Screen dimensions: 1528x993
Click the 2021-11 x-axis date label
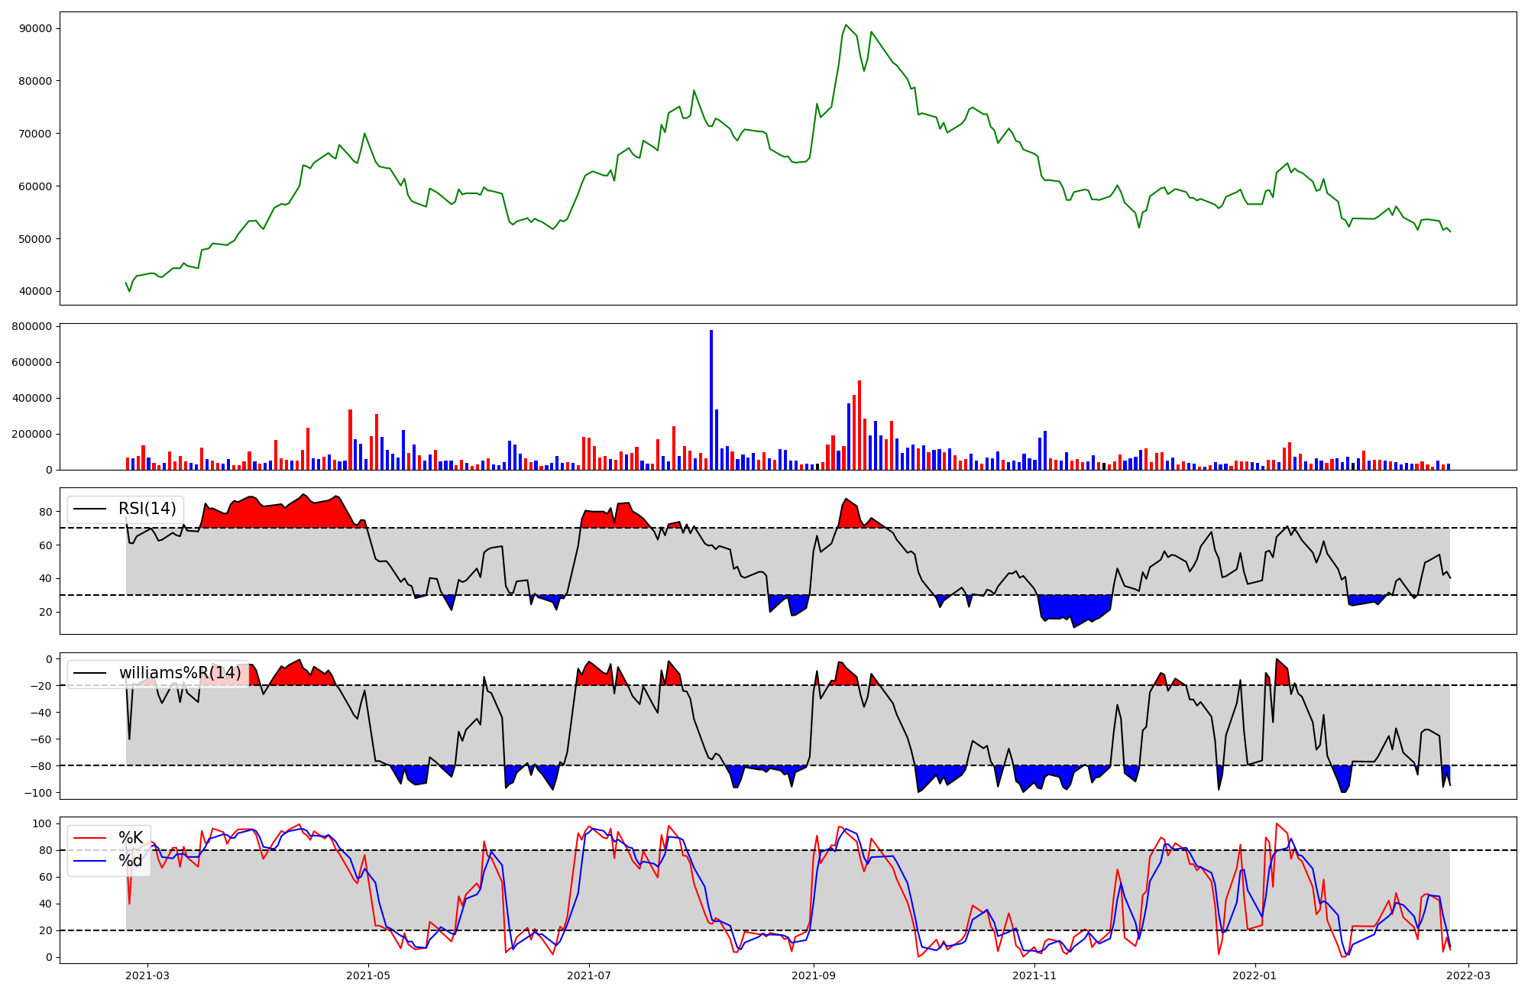tap(1034, 975)
